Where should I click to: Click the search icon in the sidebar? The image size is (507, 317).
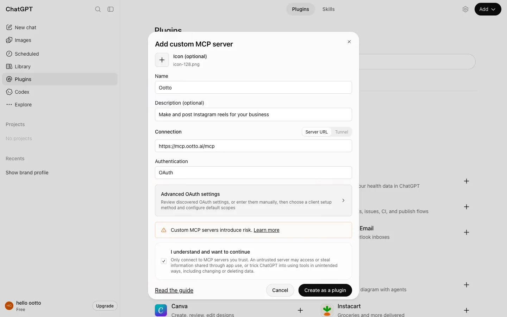98,9
